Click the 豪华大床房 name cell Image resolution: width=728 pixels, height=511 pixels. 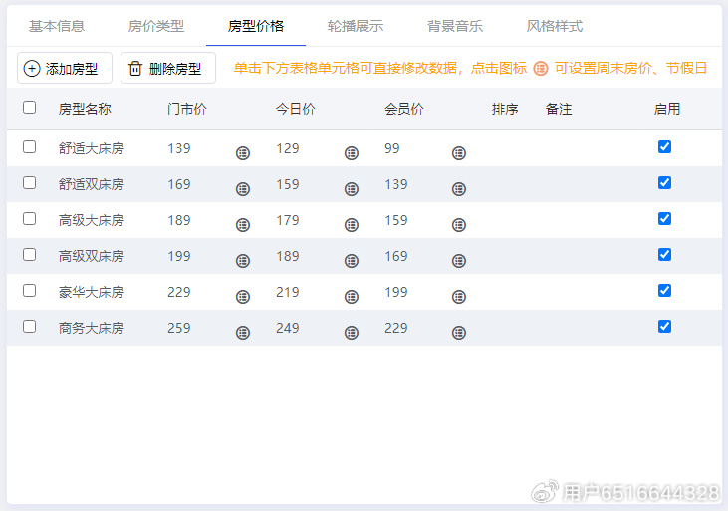pos(92,292)
